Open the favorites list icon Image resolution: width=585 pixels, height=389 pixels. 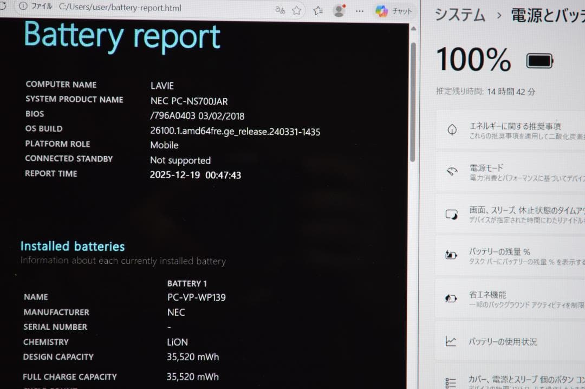318,10
